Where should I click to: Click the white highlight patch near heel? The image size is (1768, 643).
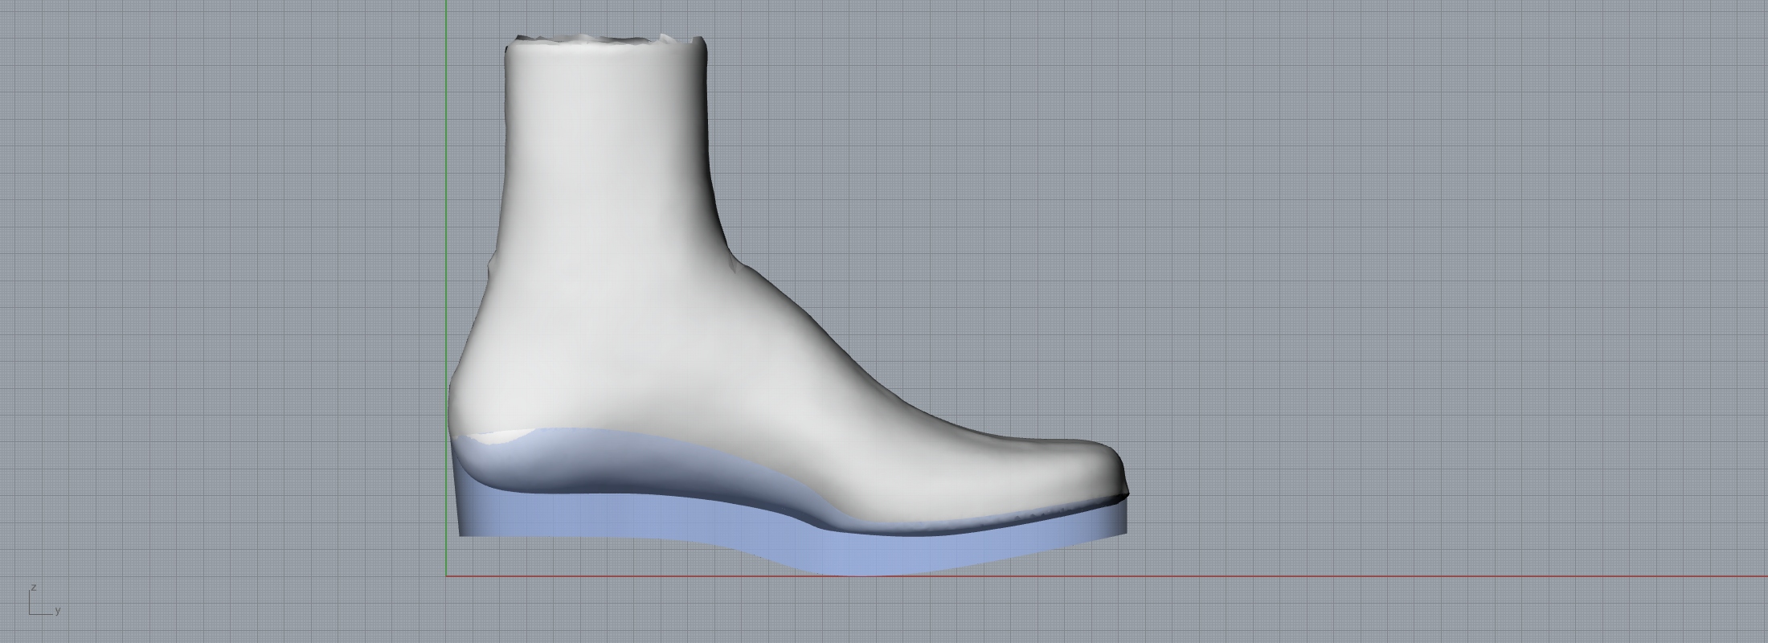pyautogui.click(x=502, y=438)
